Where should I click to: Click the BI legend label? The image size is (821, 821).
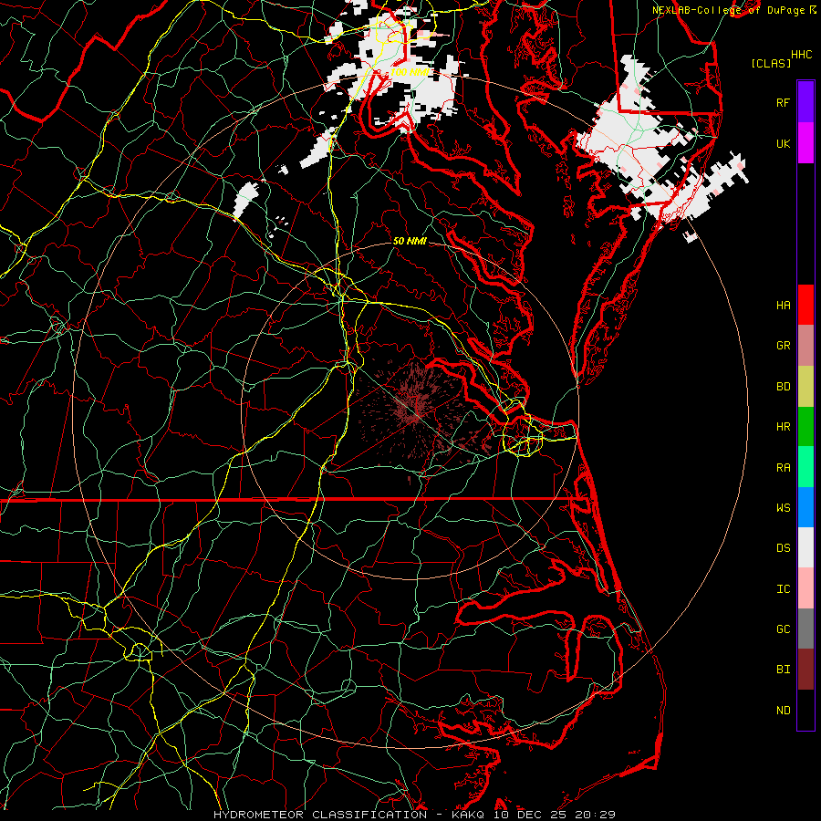783,670
